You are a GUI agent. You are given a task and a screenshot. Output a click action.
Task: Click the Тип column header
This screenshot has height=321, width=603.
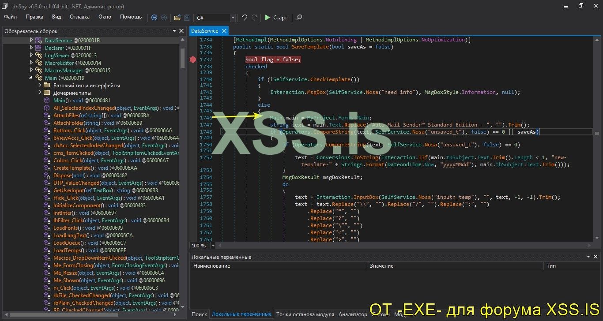573,266
